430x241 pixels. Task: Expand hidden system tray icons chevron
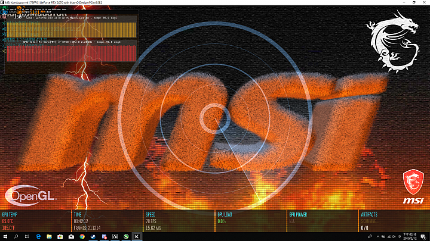378,237
